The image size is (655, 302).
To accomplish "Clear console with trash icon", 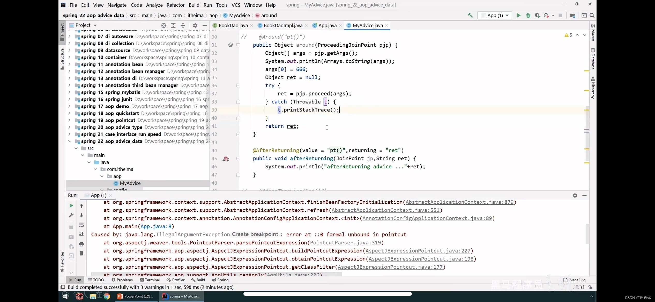I will tap(81, 253).
